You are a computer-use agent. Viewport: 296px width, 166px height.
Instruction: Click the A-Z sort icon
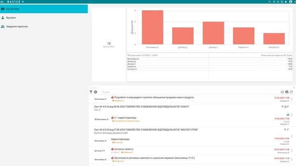[282, 92]
